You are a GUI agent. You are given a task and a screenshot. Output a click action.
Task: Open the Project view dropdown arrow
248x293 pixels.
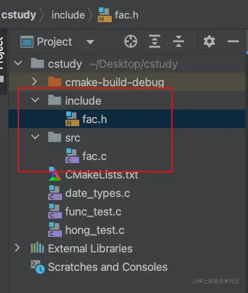(x=90, y=42)
